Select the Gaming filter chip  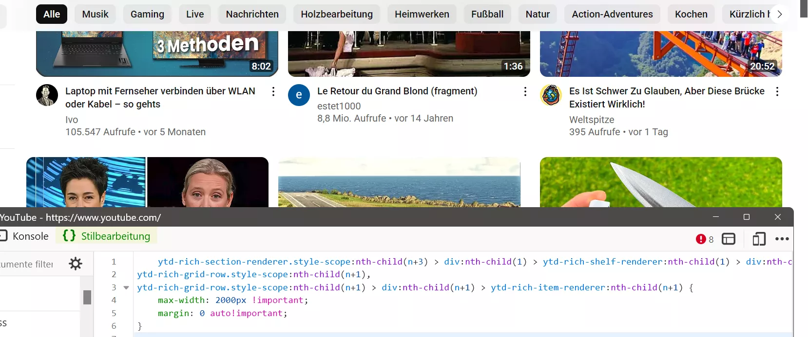pos(147,14)
